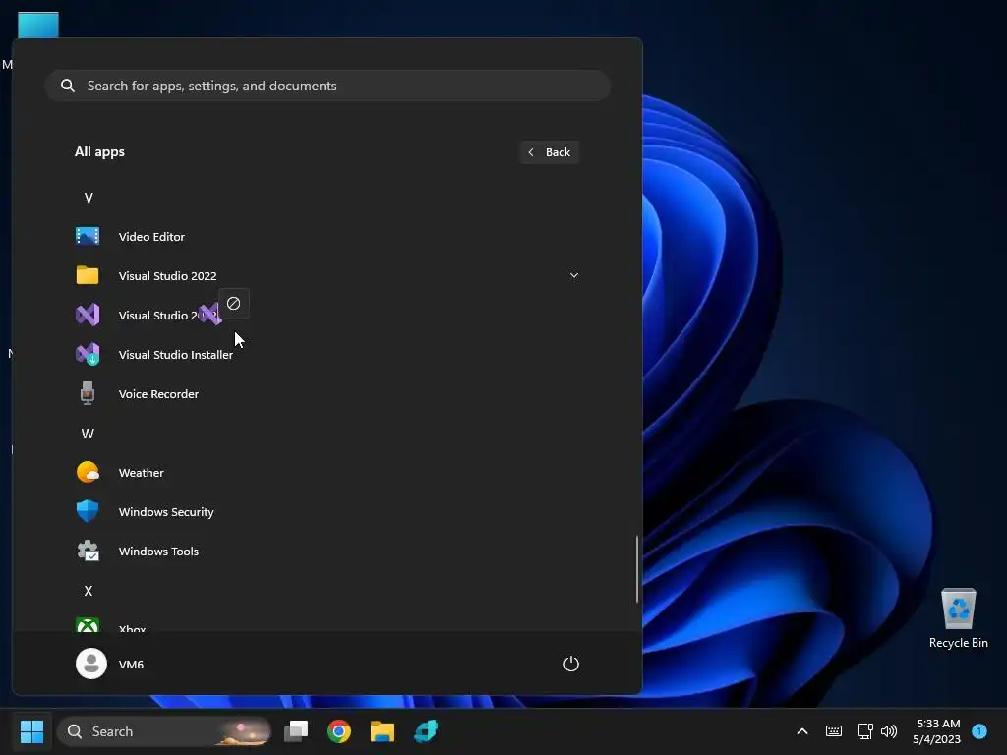This screenshot has width=1007, height=755.
Task: Click the Windows Security label
Action: click(166, 511)
